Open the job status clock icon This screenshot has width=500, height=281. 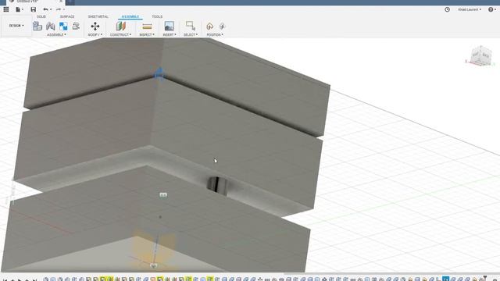pos(448,9)
